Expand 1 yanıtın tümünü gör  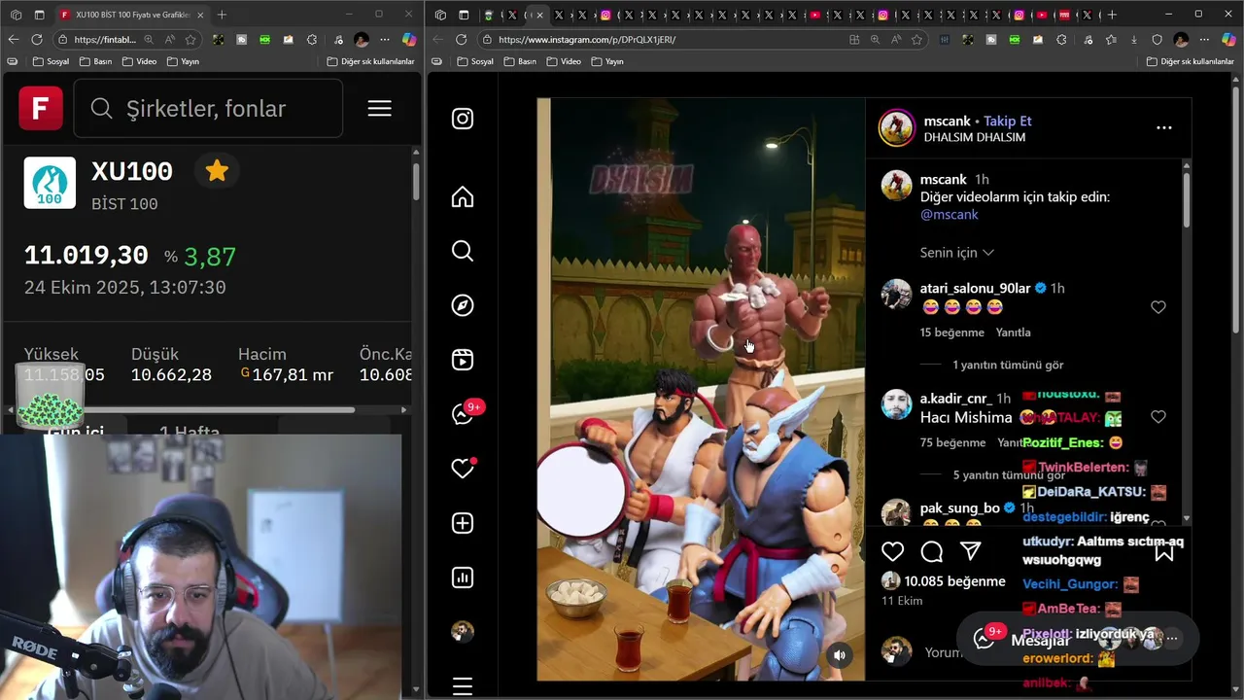click(x=1008, y=365)
